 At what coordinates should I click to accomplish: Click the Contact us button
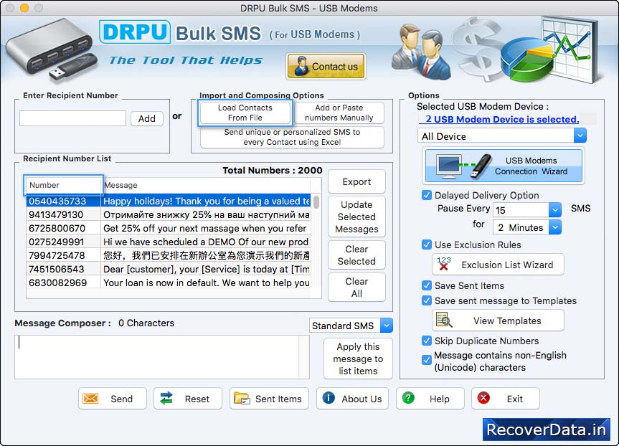326,66
